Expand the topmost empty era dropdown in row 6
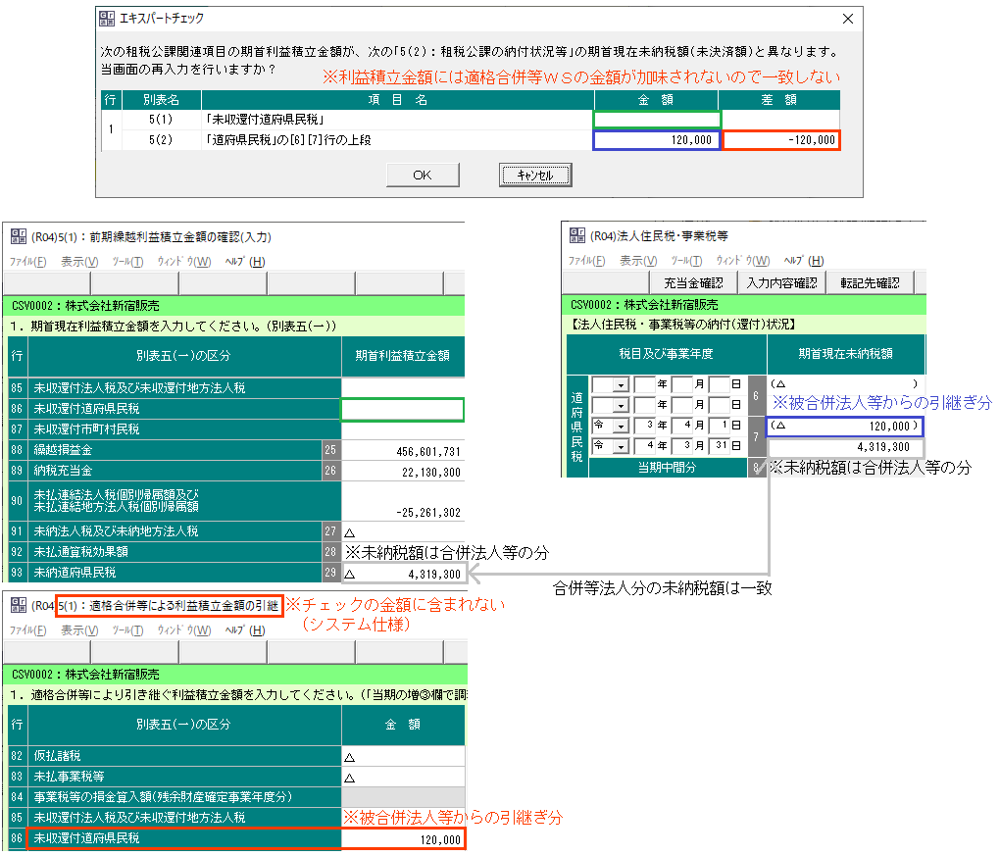999x856 pixels. click(620, 384)
